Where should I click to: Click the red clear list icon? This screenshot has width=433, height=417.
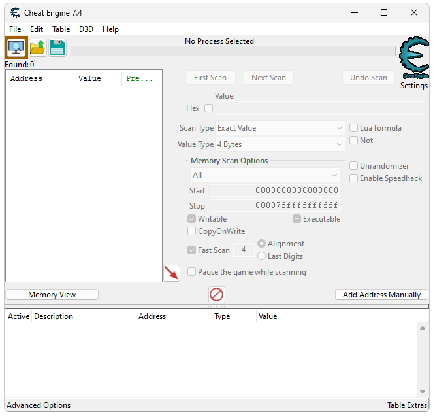(x=217, y=294)
